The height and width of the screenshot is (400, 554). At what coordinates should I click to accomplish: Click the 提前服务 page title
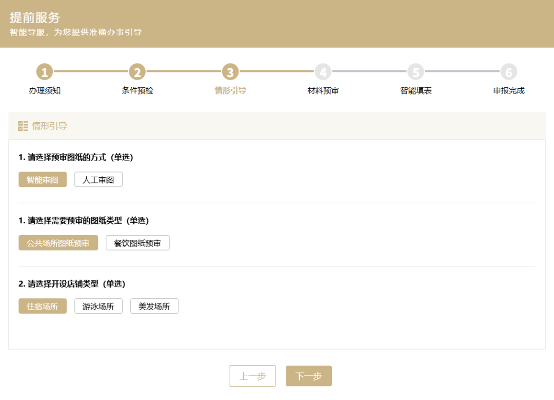point(35,17)
